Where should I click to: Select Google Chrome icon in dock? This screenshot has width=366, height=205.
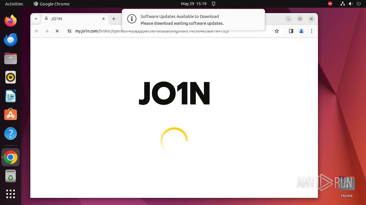(x=11, y=157)
